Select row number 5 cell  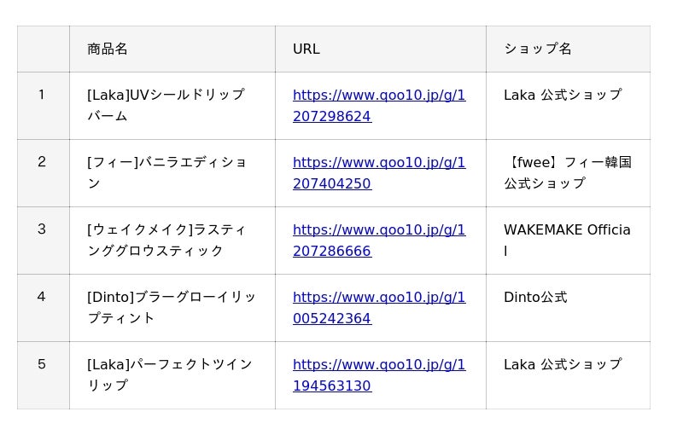point(44,375)
